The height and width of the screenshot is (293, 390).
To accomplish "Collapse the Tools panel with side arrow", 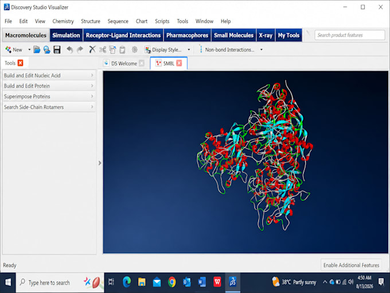I will click(x=100, y=163).
